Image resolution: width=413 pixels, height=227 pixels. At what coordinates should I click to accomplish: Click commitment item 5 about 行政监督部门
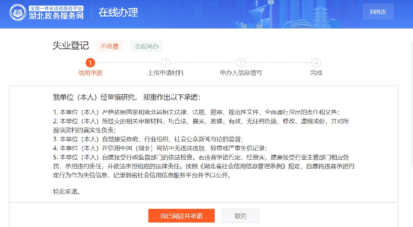pyautogui.click(x=204, y=166)
